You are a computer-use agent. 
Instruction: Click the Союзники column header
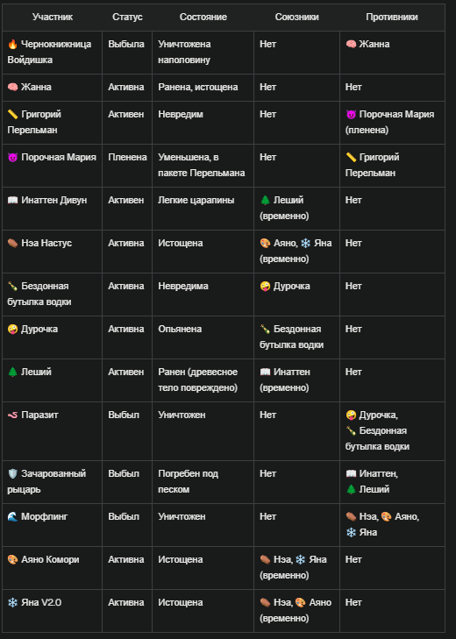coord(296,18)
